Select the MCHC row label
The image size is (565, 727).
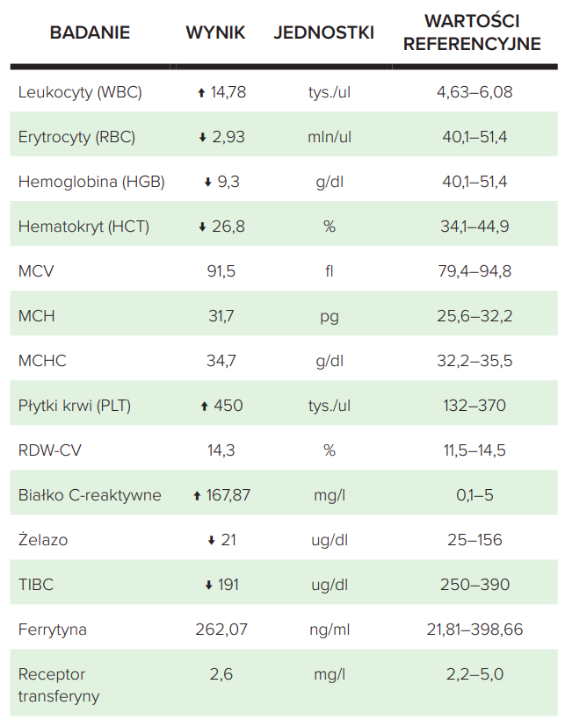42,361
